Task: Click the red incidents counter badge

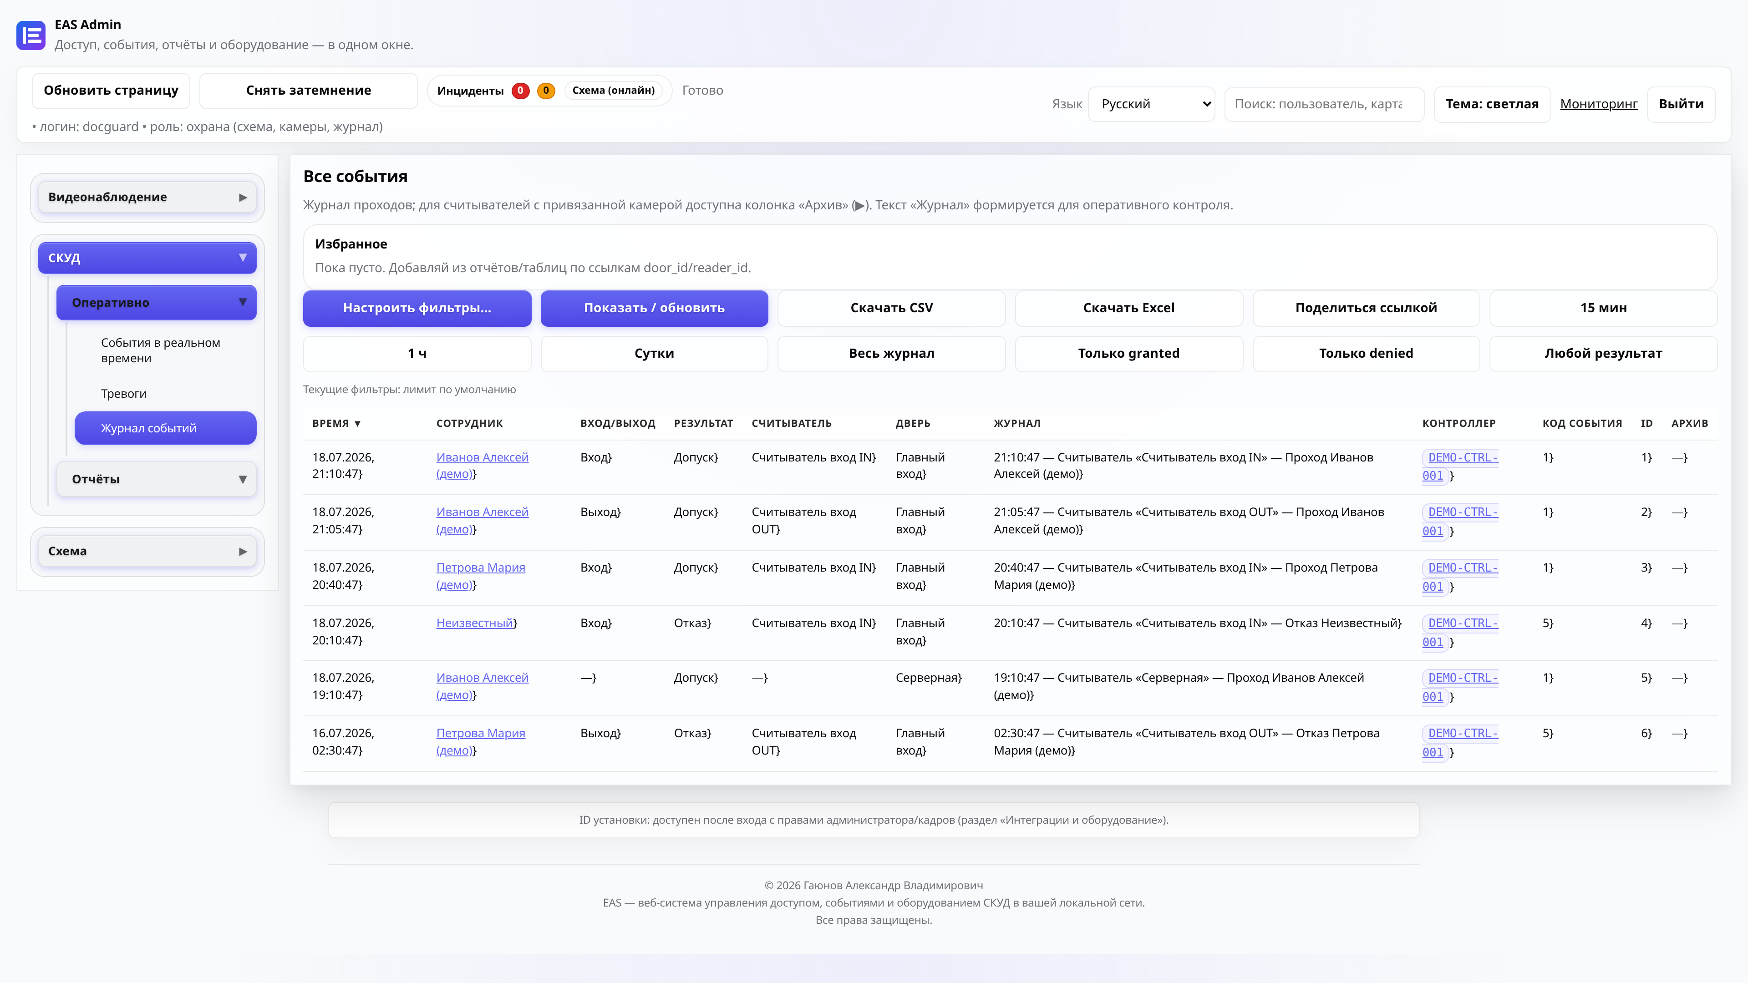Action: 520,90
